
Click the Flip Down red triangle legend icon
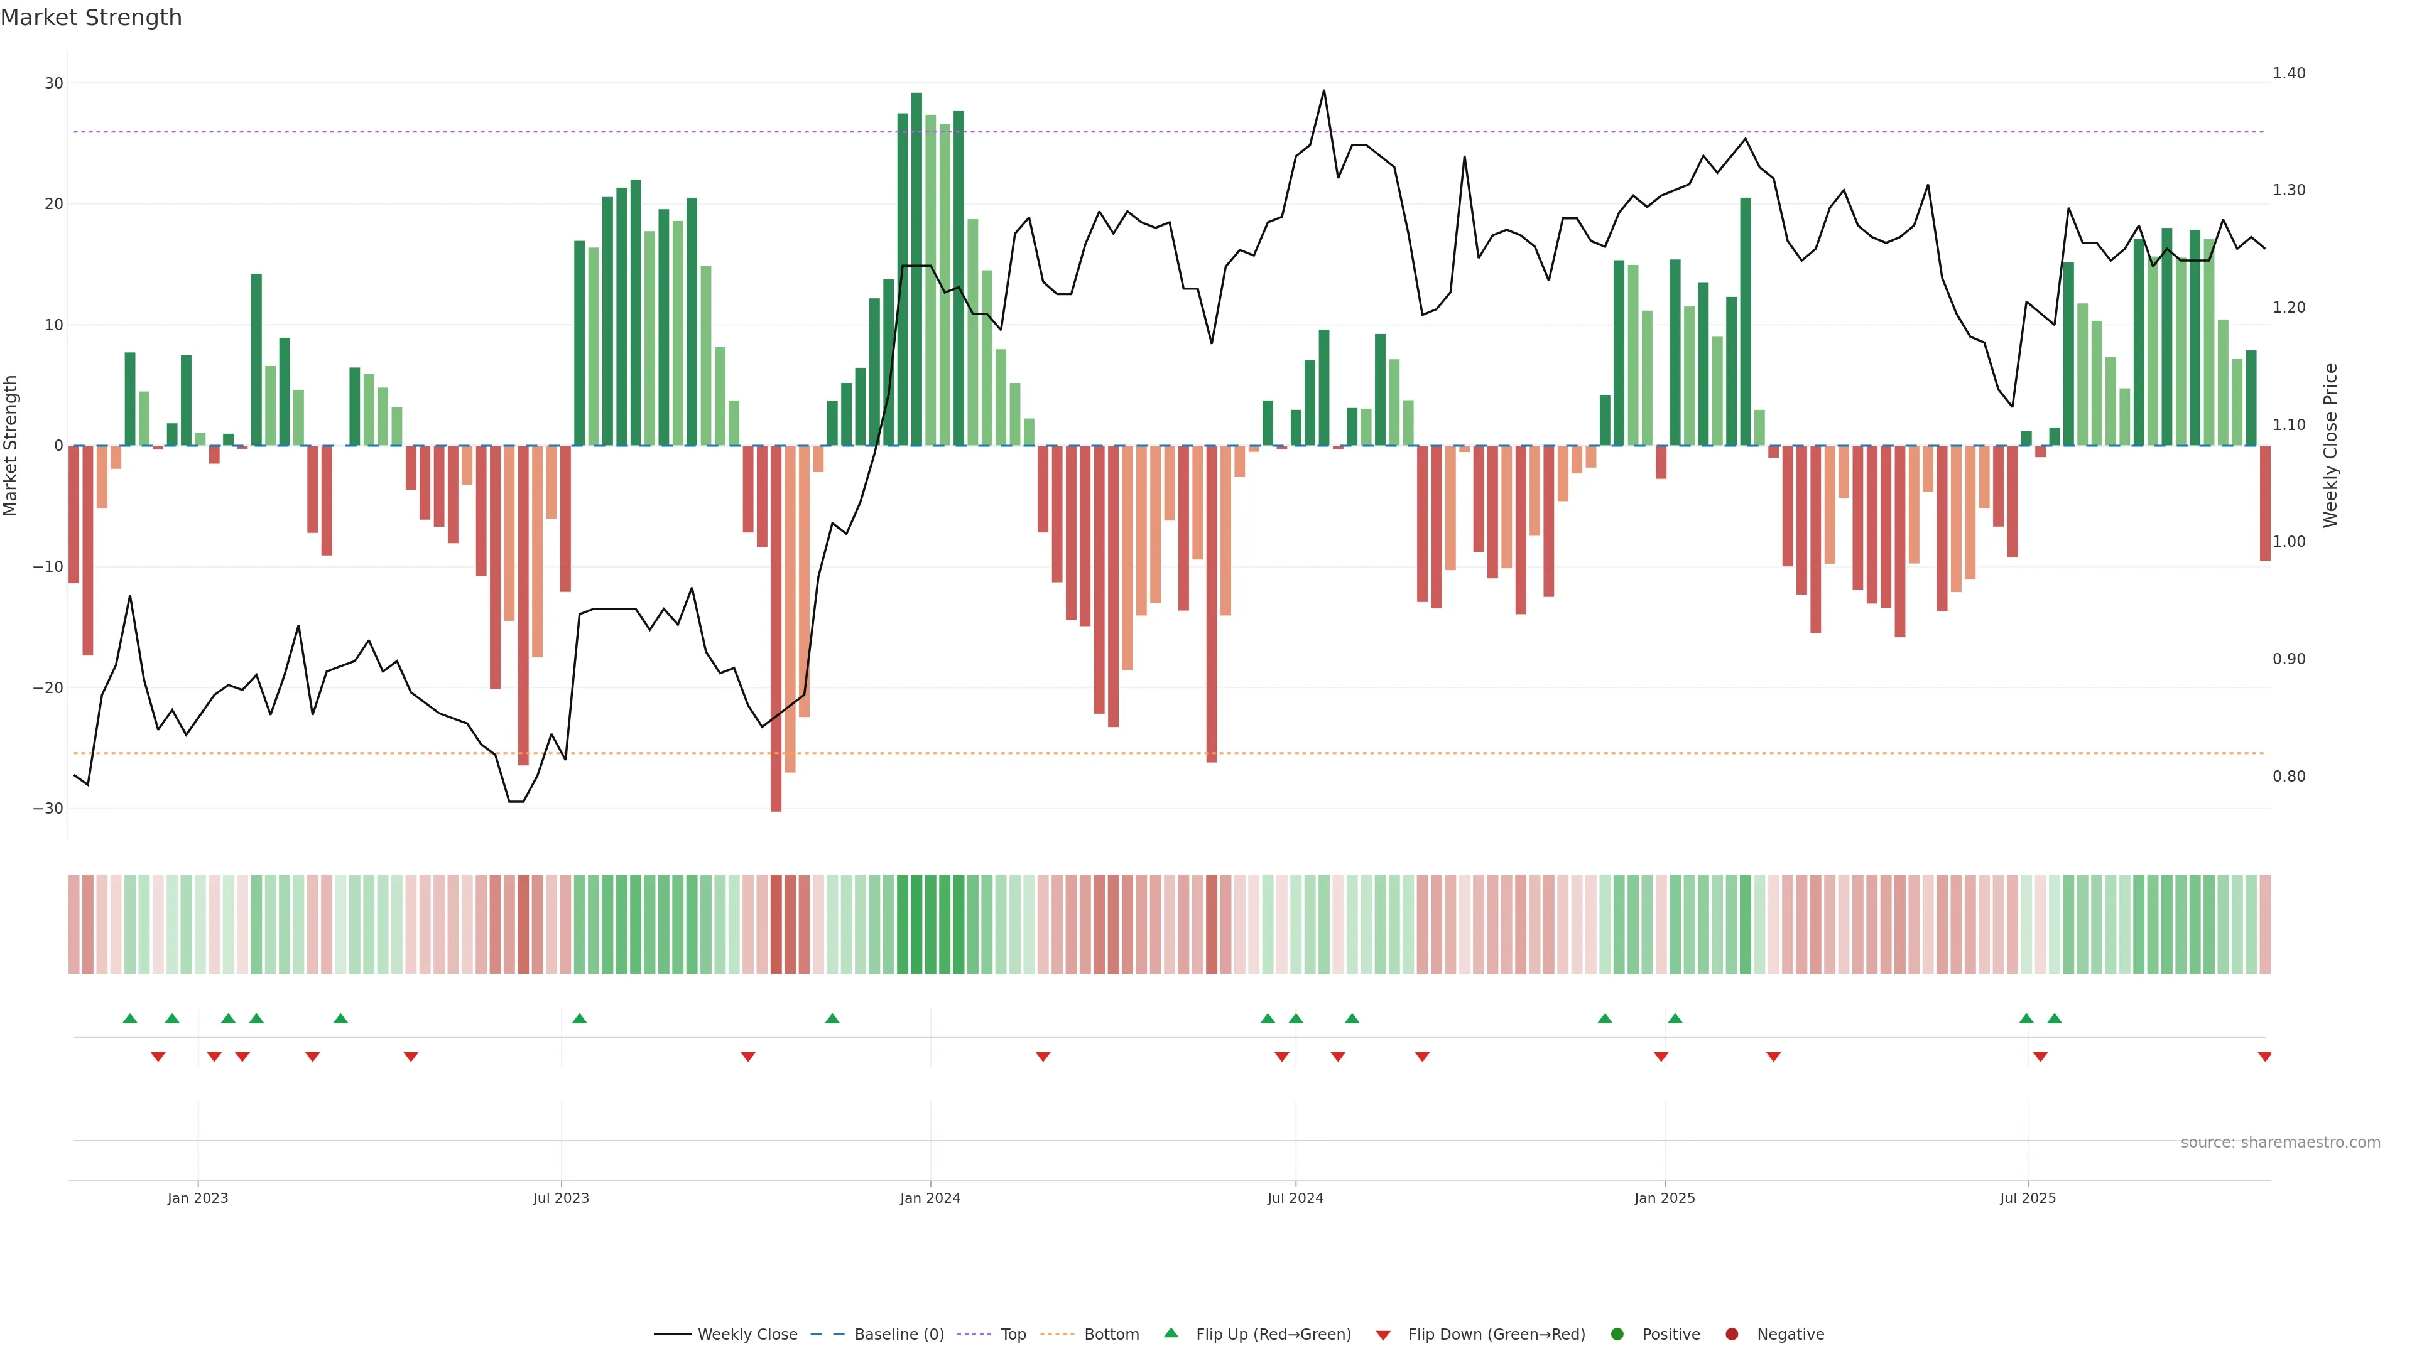tap(1383, 1335)
